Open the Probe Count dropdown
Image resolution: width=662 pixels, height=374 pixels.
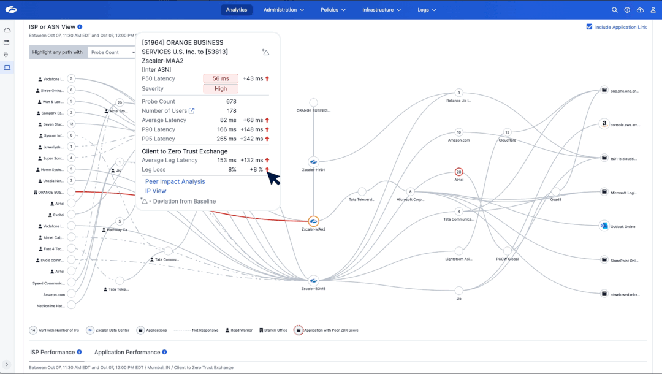point(112,52)
